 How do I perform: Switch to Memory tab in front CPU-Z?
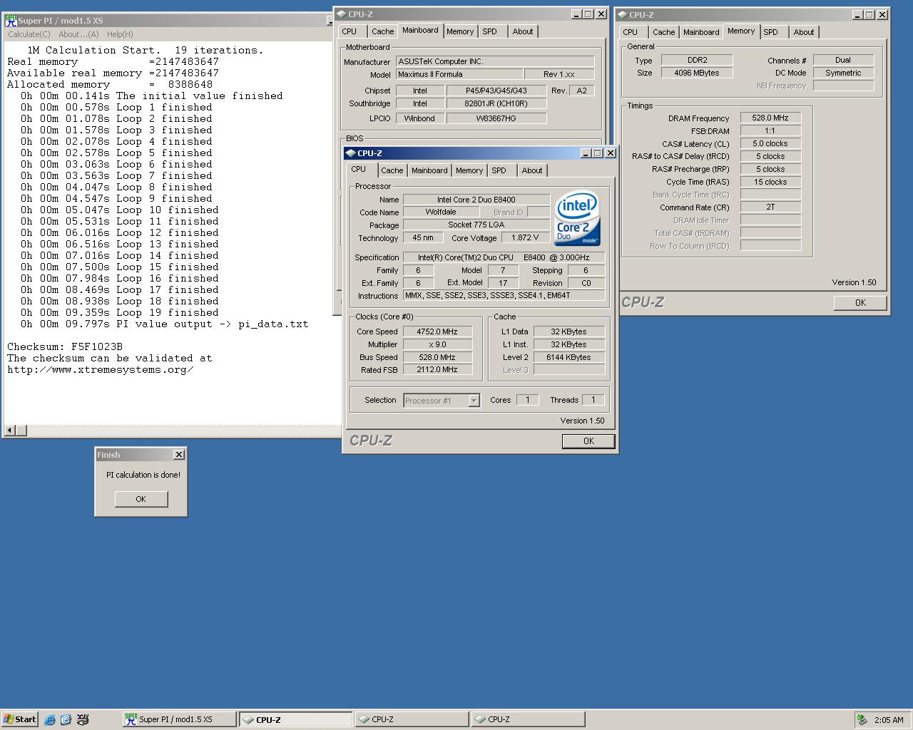click(469, 170)
